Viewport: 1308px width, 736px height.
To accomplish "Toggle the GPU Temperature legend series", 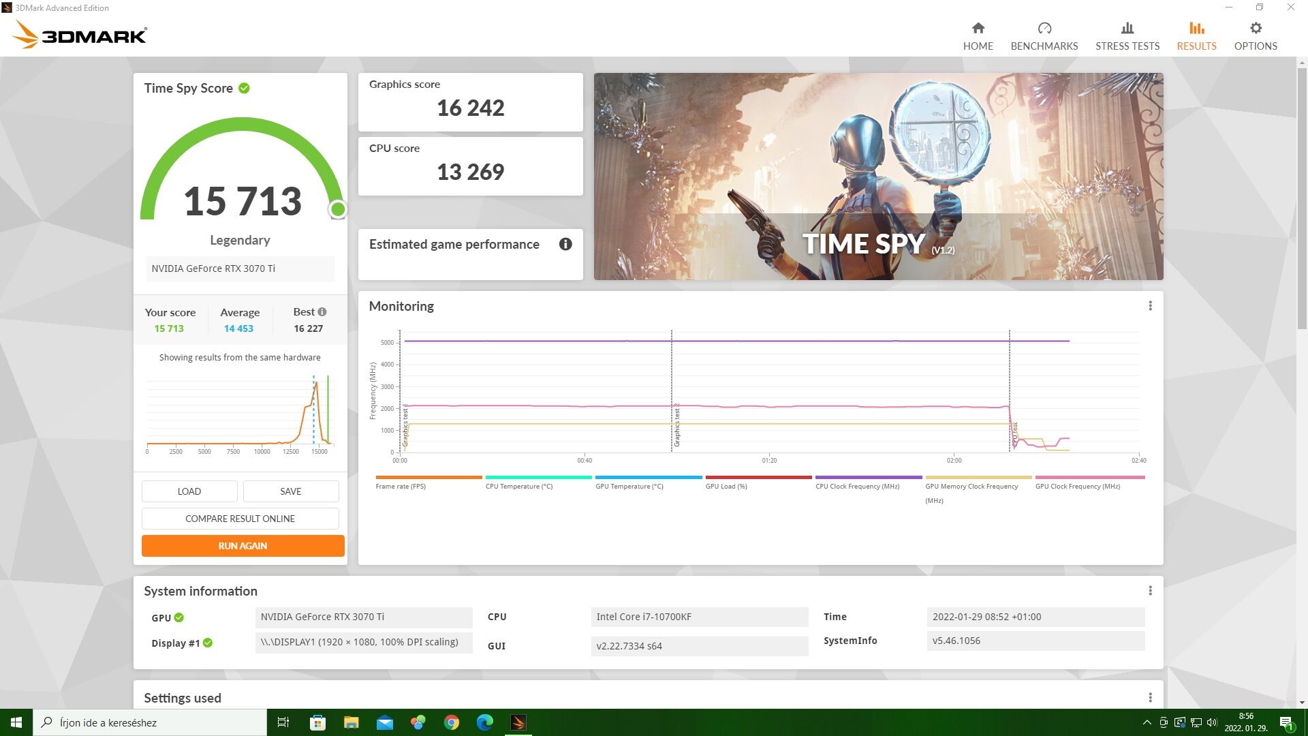I will coord(629,486).
